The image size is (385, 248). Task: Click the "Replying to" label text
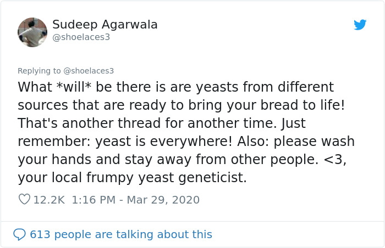coord(40,71)
